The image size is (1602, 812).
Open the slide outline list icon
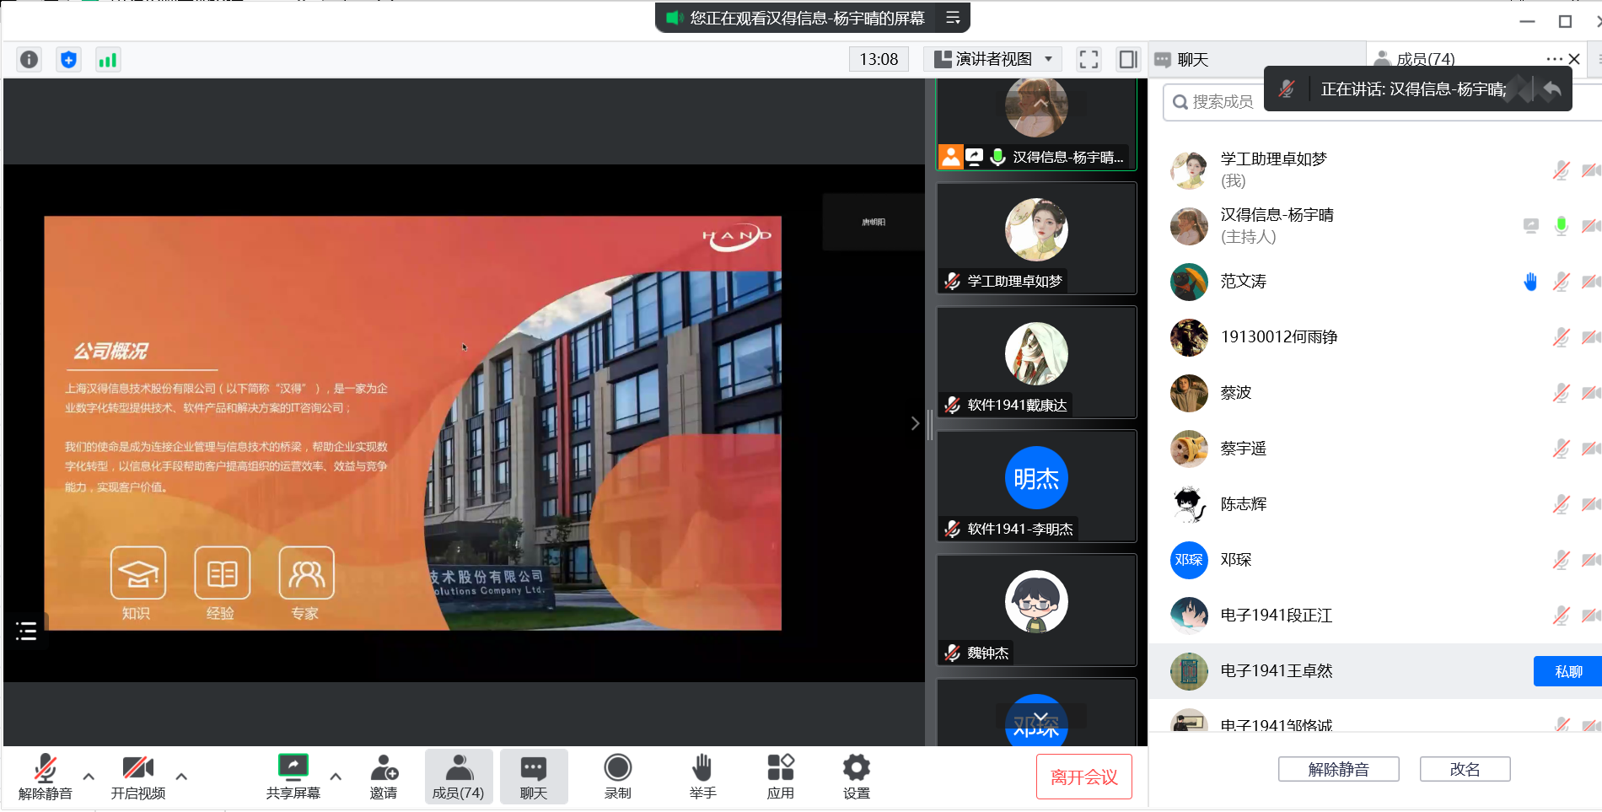click(x=26, y=631)
